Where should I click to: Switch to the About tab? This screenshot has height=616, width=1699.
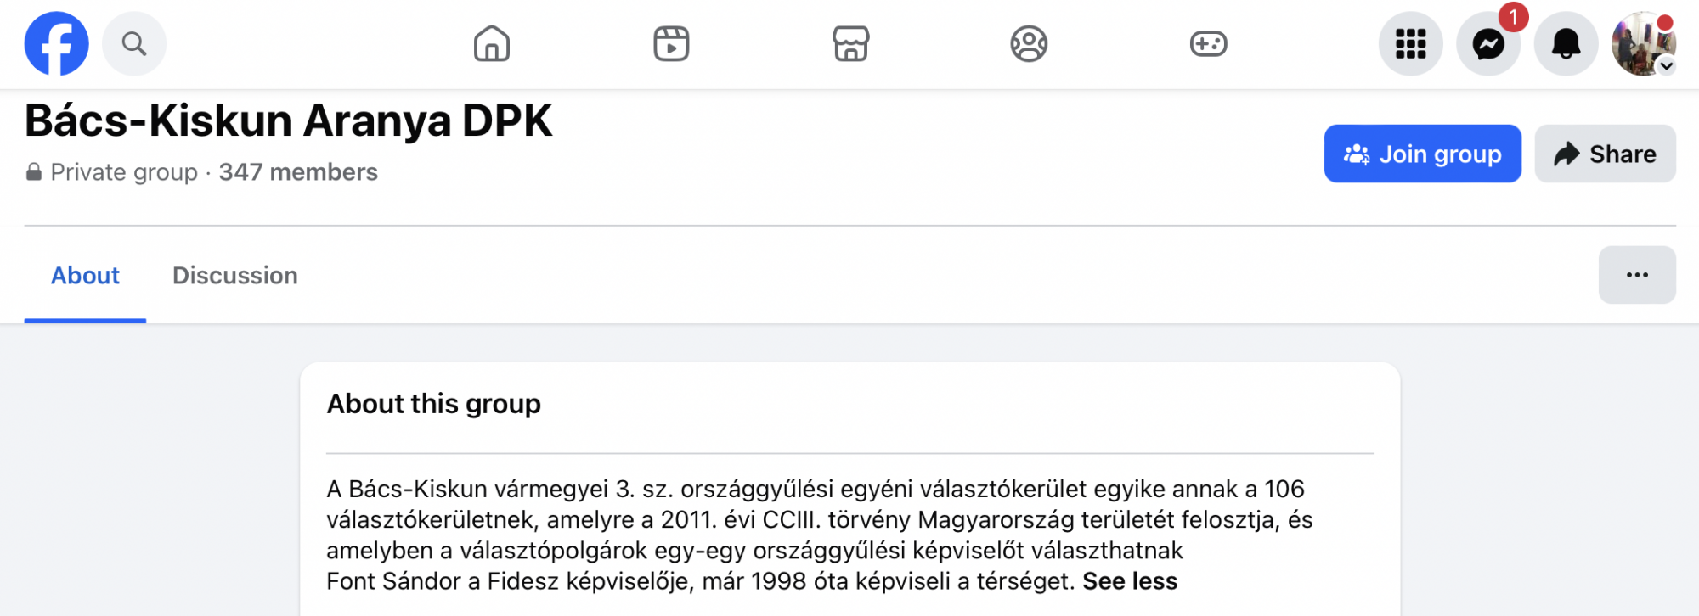85,276
